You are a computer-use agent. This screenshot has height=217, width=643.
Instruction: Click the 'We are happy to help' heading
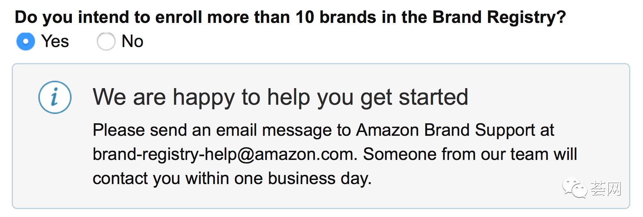tap(280, 98)
